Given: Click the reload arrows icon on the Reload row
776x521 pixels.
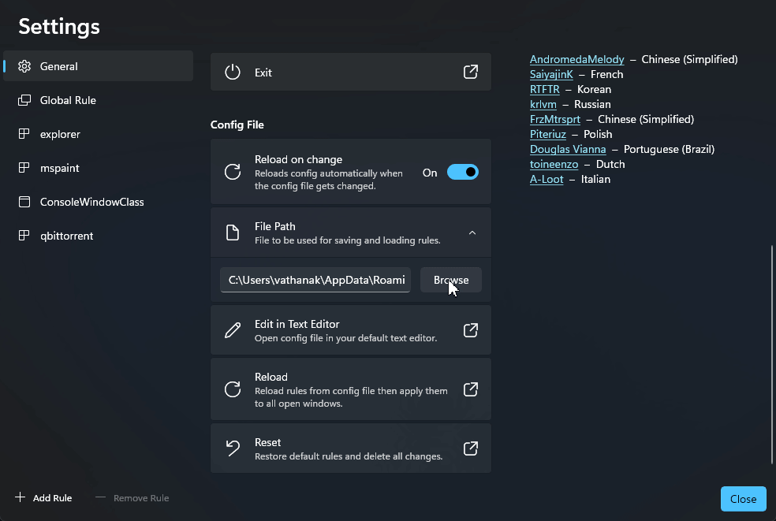Looking at the screenshot, I should pyautogui.click(x=233, y=389).
